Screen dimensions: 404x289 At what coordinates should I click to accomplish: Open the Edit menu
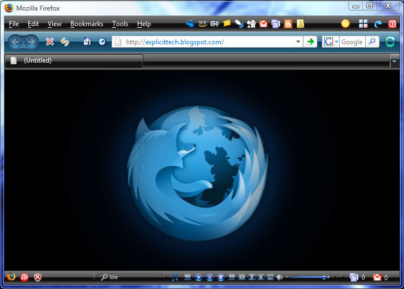(x=33, y=24)
